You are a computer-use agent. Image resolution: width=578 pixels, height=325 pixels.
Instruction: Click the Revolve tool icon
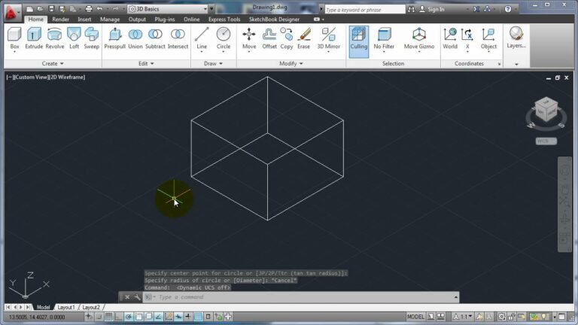tap(55, 38)
